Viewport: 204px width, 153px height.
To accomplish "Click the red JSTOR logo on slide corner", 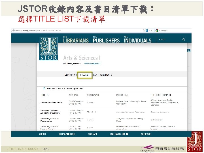I will coord(195,142).
